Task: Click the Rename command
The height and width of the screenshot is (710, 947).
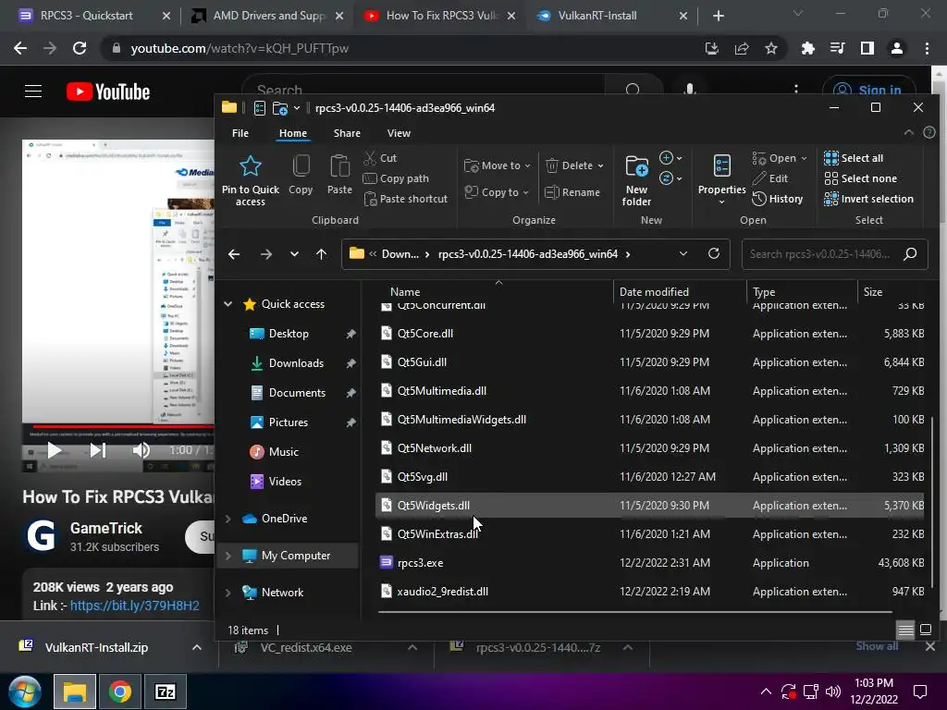Action: pyautogui.click(x=572, y=192)
